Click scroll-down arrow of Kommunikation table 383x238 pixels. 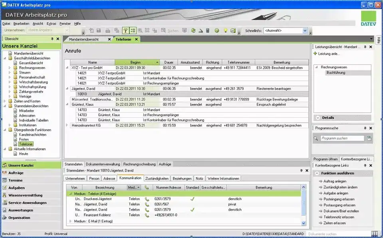coord(304,223)
